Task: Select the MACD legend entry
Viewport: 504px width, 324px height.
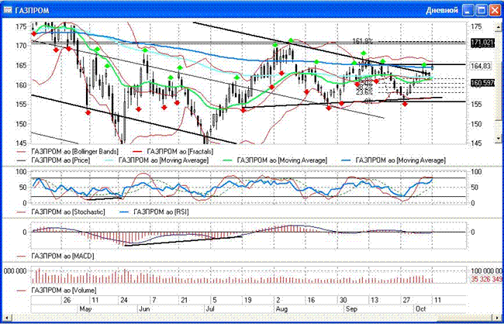Action: click(55, 257)
